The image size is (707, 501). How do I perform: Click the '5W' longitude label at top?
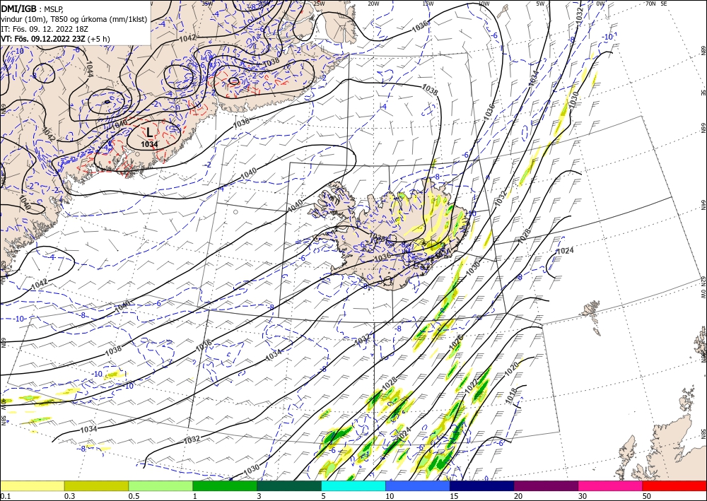pyautogui.click(x=540, y=4)
